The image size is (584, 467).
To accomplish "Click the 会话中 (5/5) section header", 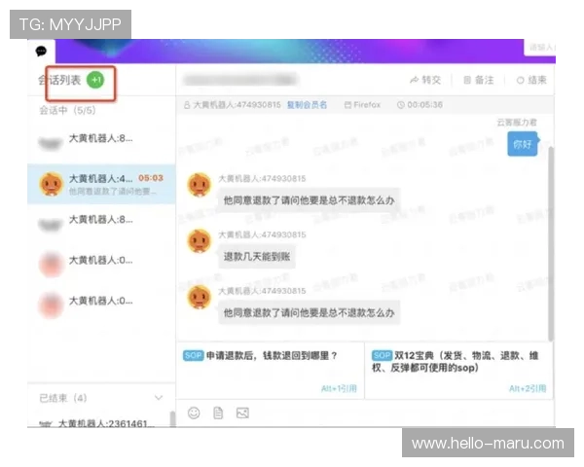I will coord(68,110).
